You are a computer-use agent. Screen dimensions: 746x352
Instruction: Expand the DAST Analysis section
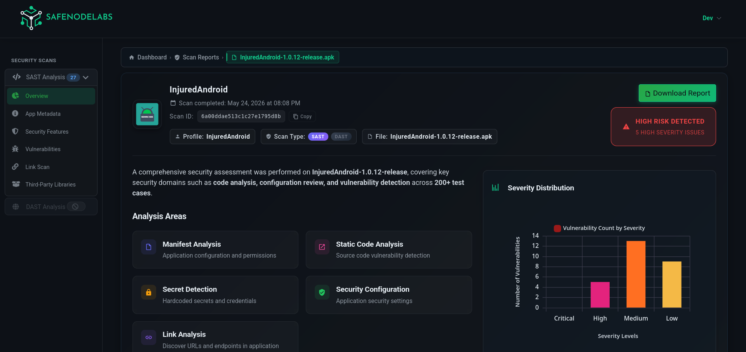pos(51,207)
